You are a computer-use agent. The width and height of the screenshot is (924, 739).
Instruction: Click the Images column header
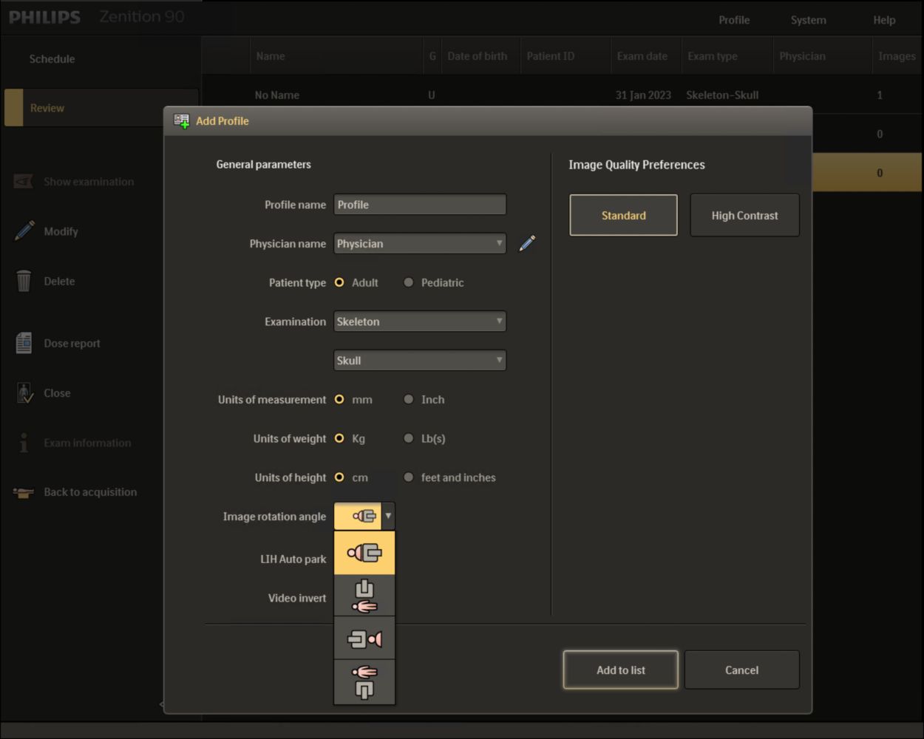click(897, 56)
